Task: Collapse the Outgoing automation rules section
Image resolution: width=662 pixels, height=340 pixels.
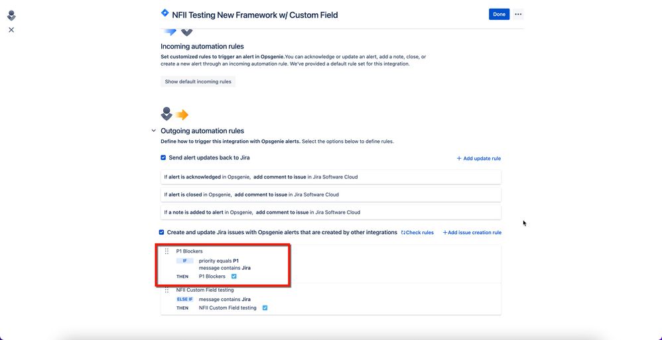Action: (154, 131)
